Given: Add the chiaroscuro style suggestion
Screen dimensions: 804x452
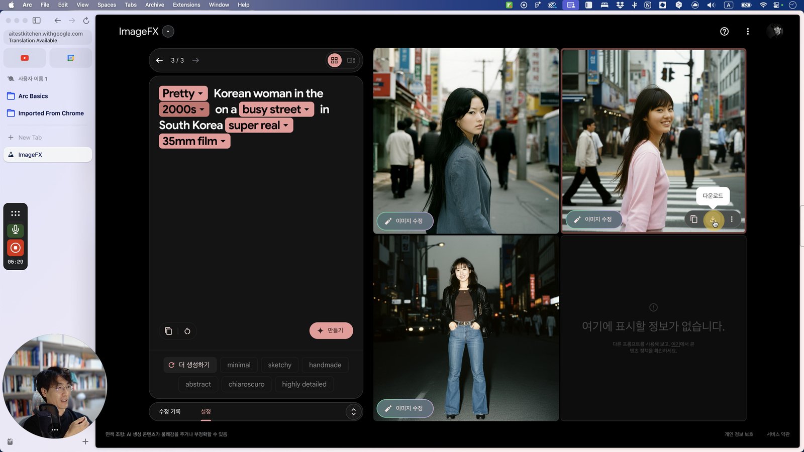Looking at the screenshot, I should (246, 384).
